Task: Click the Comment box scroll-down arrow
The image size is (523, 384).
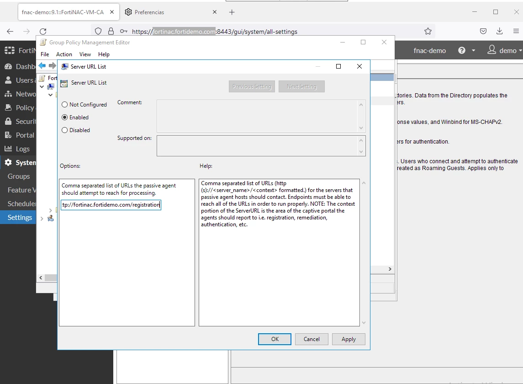Action: coord(361,128)
